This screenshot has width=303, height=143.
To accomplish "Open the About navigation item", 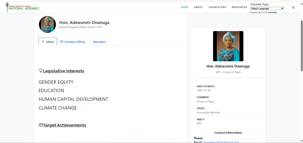I will coord(198,7).
